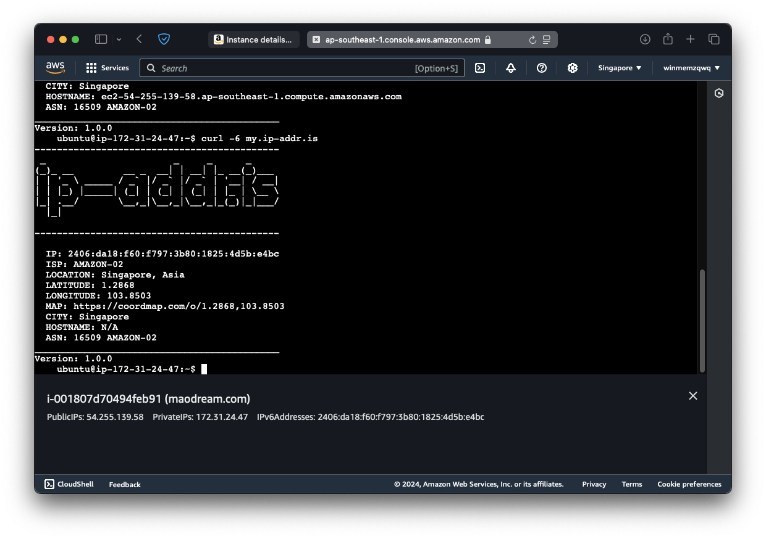Viewport: 766px width, 539px height.
Task: Open the notifications bell
Action: click(x=511, y=68)
